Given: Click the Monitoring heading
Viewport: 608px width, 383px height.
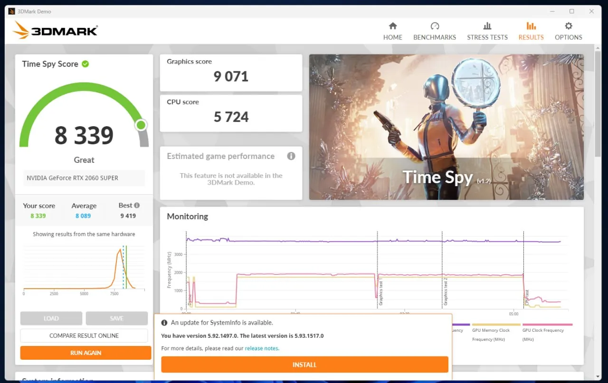Looking at the screenshot, I should pos(187,216).
